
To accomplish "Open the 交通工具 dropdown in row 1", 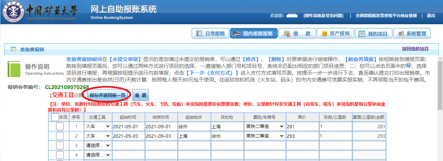I will click(98, 127).
